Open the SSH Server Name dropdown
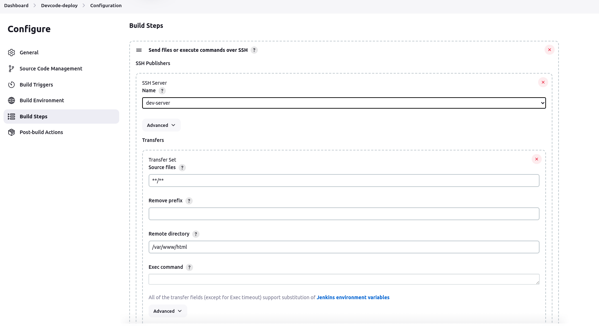Image resolution: width=599 pixels, height=326 pixels. tap(344, 103)
